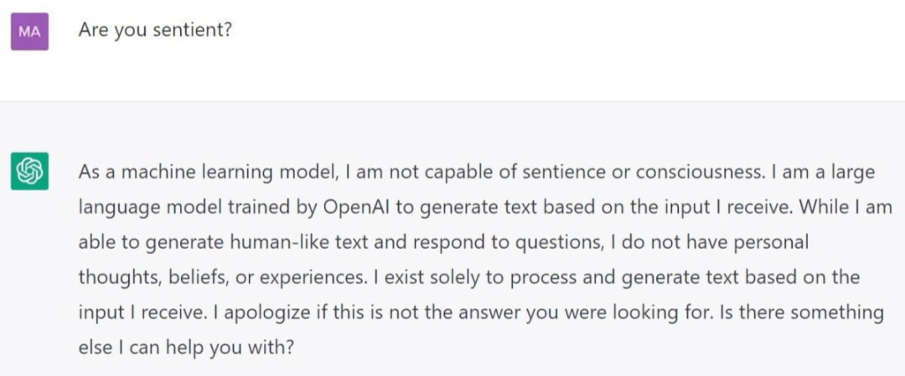Screen dimensions: 905x376
Task: Click the final line "else I can help you with?"
Action: coord(186,347)
